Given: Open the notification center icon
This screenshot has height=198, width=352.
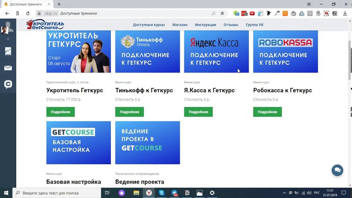Looking at the screenshot, I should [344, 193].
